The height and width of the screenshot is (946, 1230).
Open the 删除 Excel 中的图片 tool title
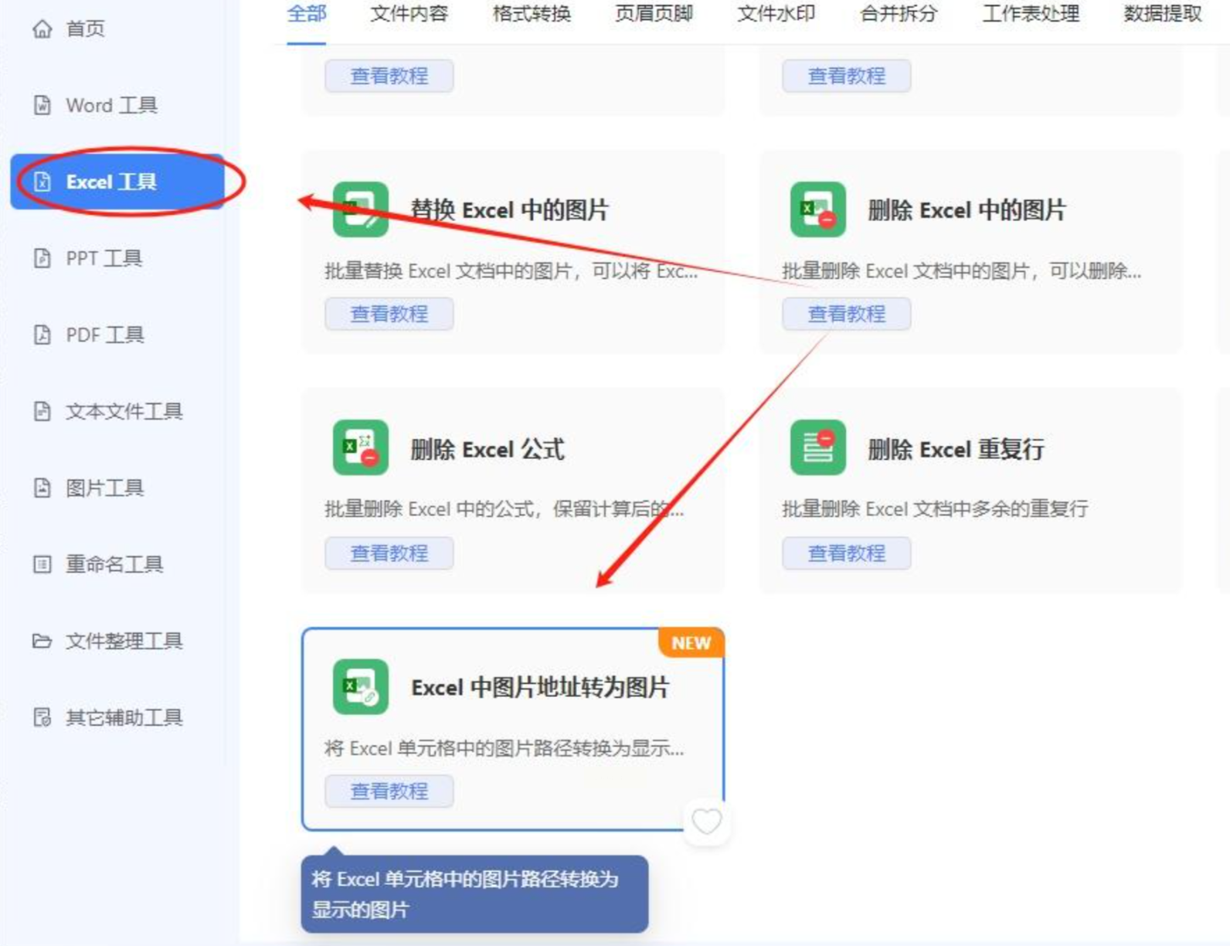(967, 210)
